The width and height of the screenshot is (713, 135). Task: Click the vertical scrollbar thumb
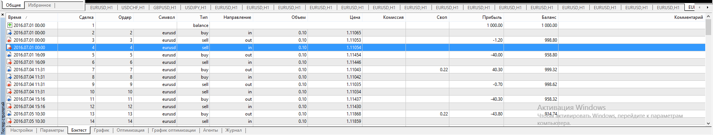708,27
